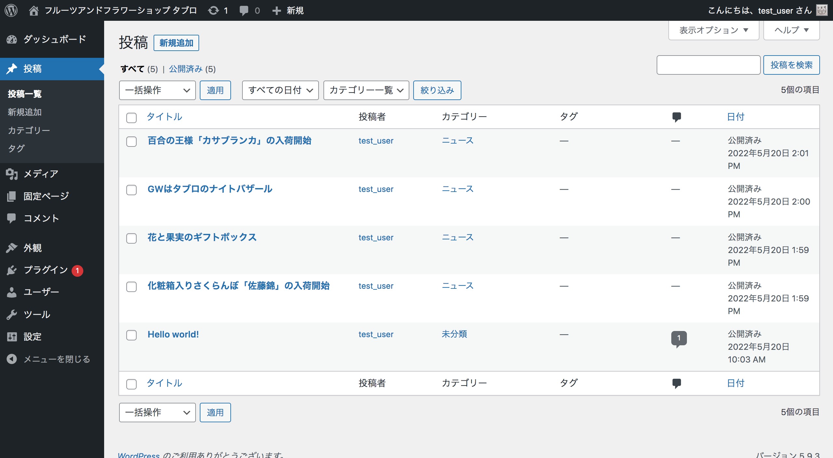Tick checkbox for GWはタブロのナイトバザール post
Screen dimensions: 833x458
(131, 190)
